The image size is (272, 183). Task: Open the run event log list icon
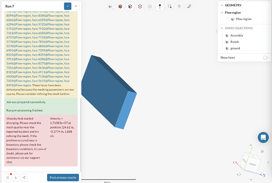tap(7, 177)
